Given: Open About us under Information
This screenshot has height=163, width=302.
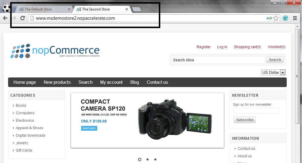Looking at the screenshot, I should (x=244, y=156).
